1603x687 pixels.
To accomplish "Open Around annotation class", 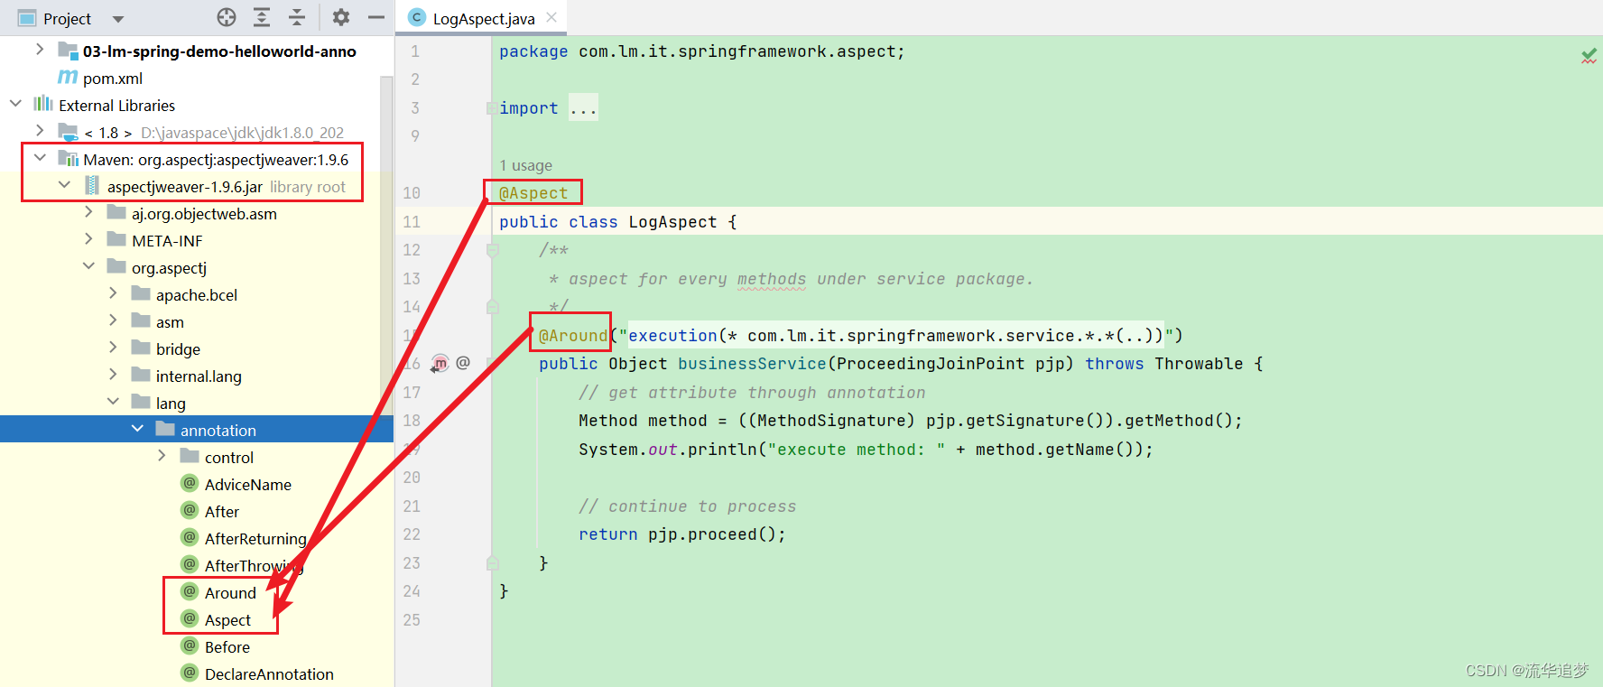I will tap(230, 593).
